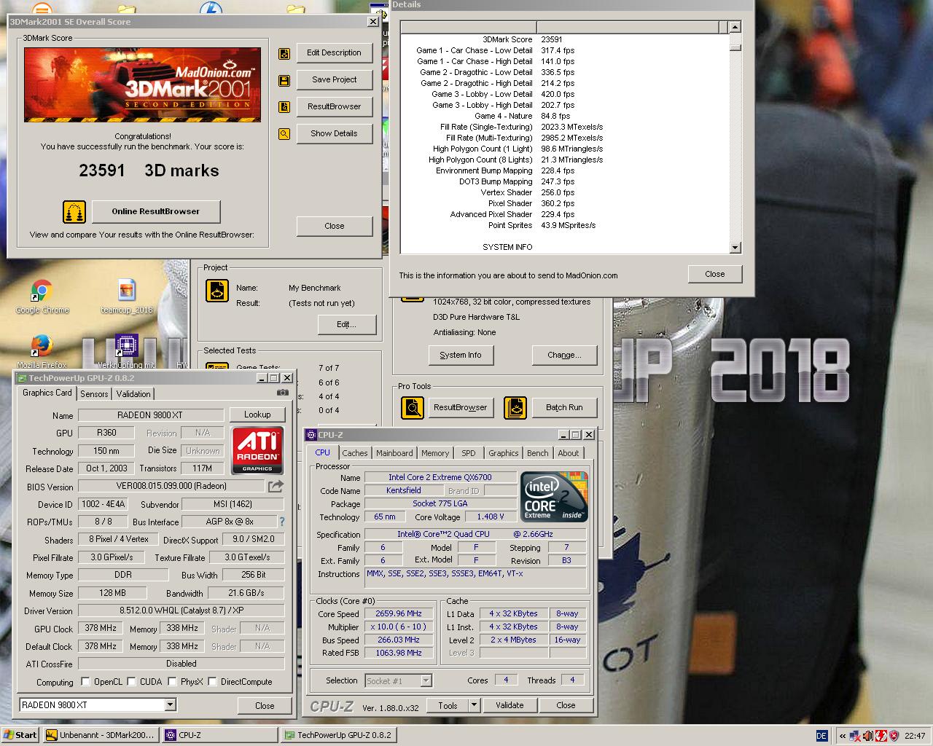Click the Project icon in 3DMark window
The width and height of the screenshot is (933, 746).
click(x=217, y=291)
